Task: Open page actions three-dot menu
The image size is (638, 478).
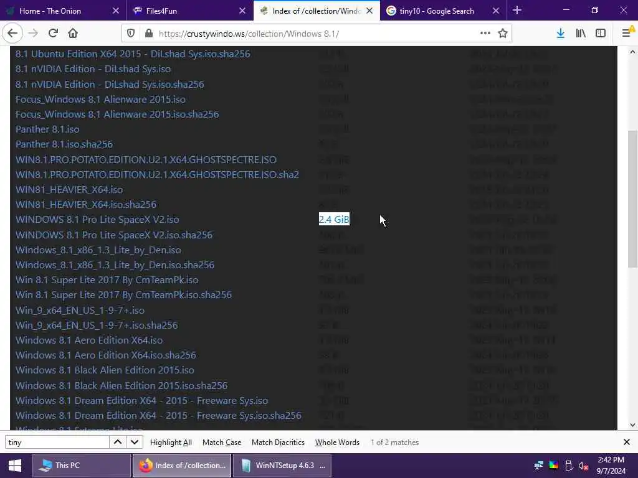Action: [485, 34]
